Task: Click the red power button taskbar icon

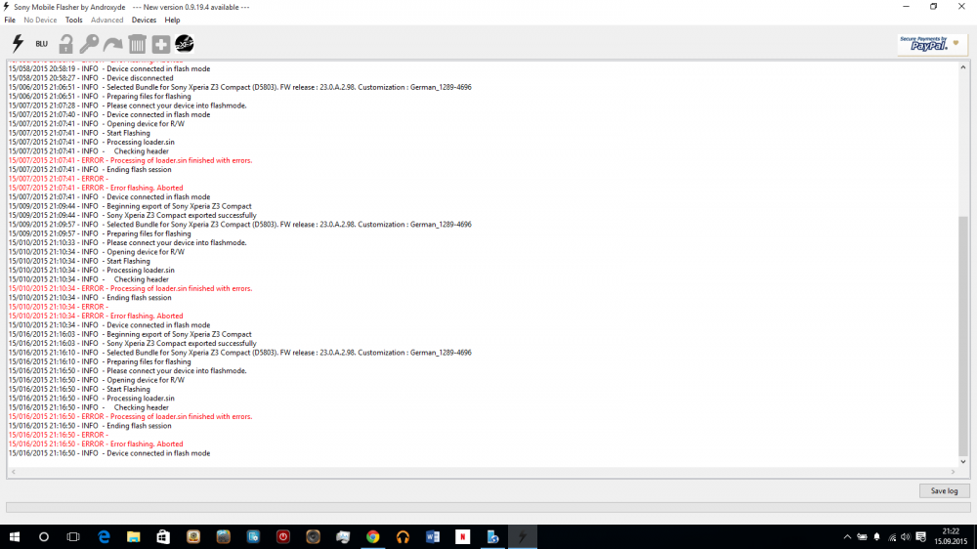Action: [x=283, y=536]
